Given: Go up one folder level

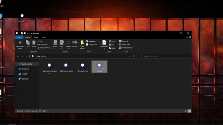Looking at the screenshot, I should tap(29, 56).
